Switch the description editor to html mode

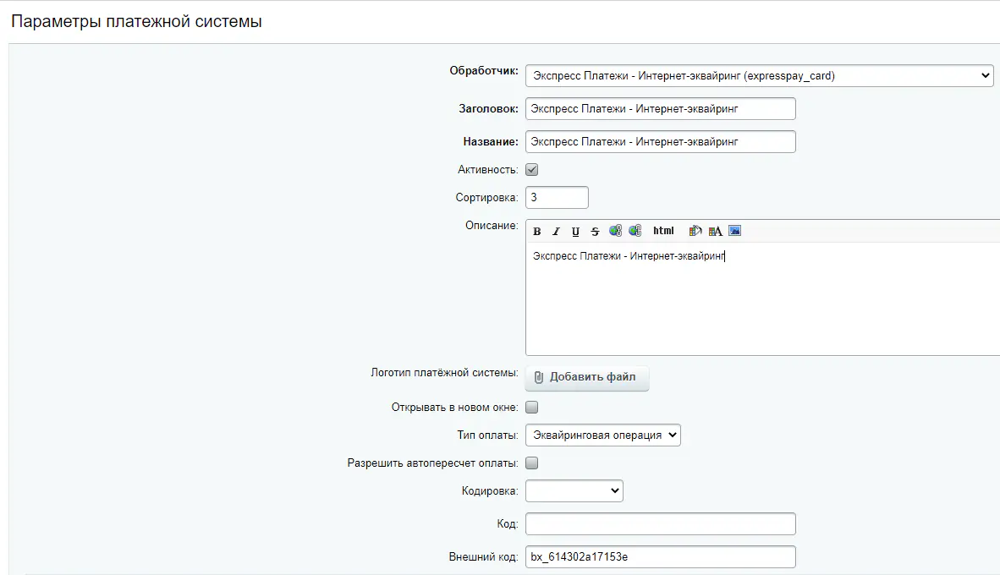[x=664, y=230]
